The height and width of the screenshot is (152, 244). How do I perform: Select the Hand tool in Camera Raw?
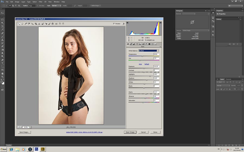click(22, 24)
